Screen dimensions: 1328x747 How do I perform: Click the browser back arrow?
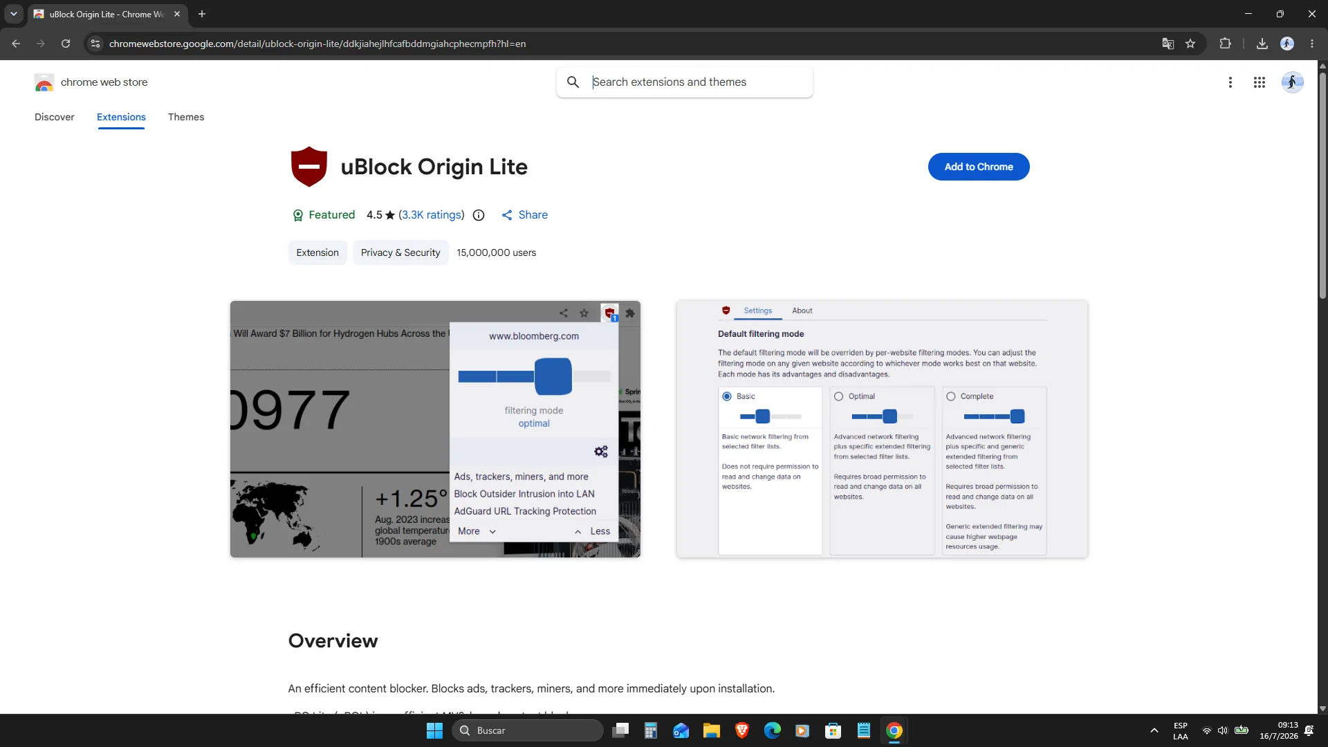[x=16, y=44]
